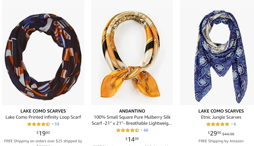254x146 pixels.
Task: Click the ANDANTINO brand name
Action: (132, 111)
